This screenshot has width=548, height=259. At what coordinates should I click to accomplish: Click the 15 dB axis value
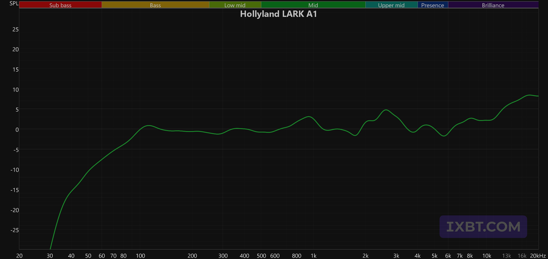coord(15,69)
